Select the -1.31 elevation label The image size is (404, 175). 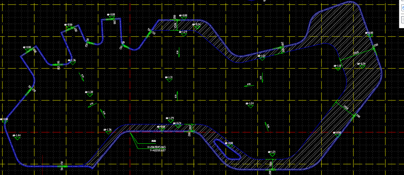coord(169,77)
